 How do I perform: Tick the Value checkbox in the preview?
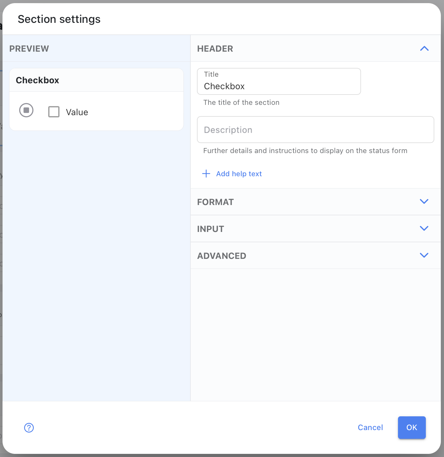click(x=54, y=112)
